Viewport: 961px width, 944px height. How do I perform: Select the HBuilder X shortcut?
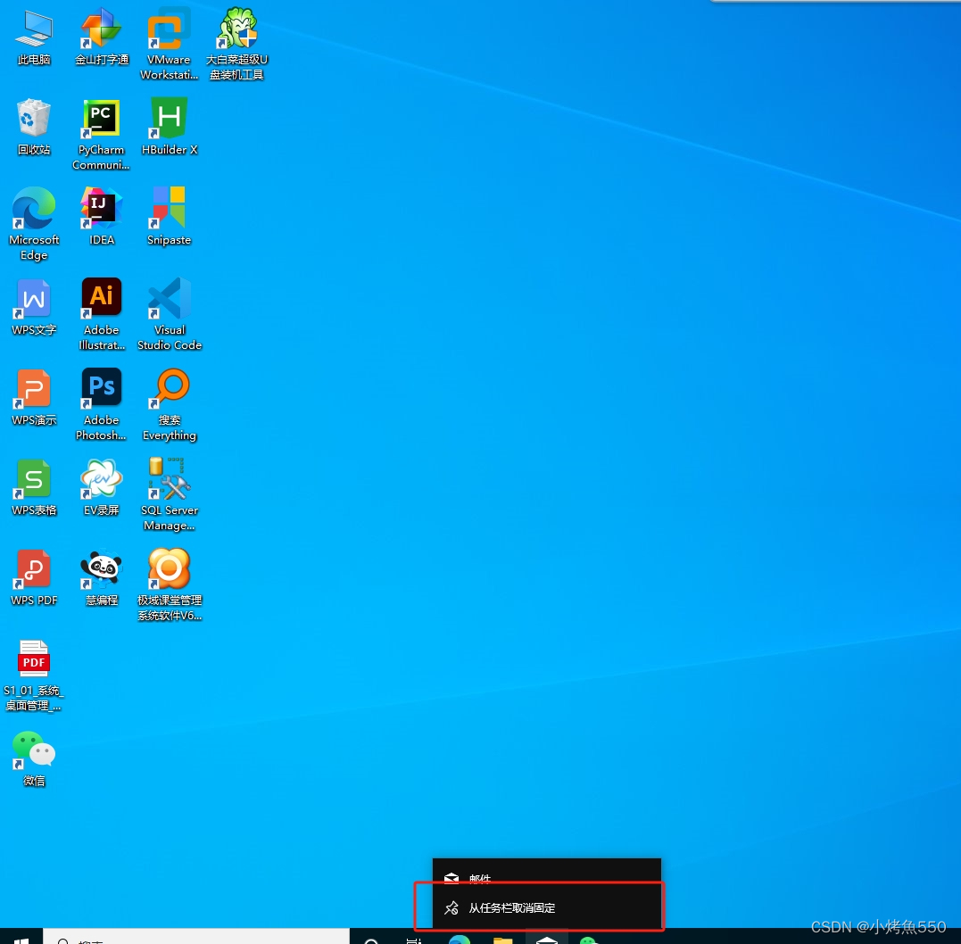click(x=170, y=127)
